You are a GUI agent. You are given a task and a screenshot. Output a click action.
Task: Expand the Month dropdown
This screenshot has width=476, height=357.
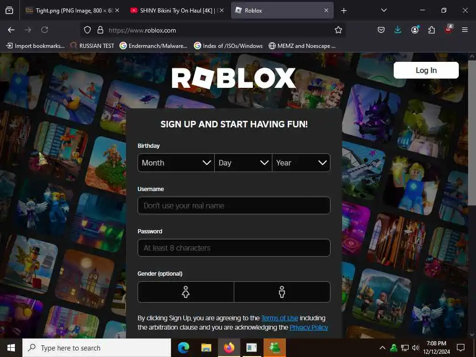(x=176, y=163)
